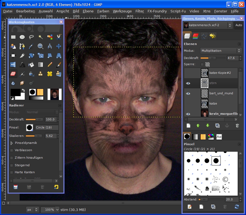
Task: Select the Blur/Sharpen droplet tool
Action: point(13,83)
